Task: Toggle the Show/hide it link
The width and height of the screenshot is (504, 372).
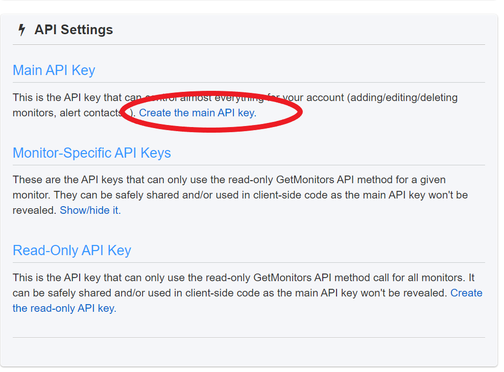Action: (x=90, y=210)
